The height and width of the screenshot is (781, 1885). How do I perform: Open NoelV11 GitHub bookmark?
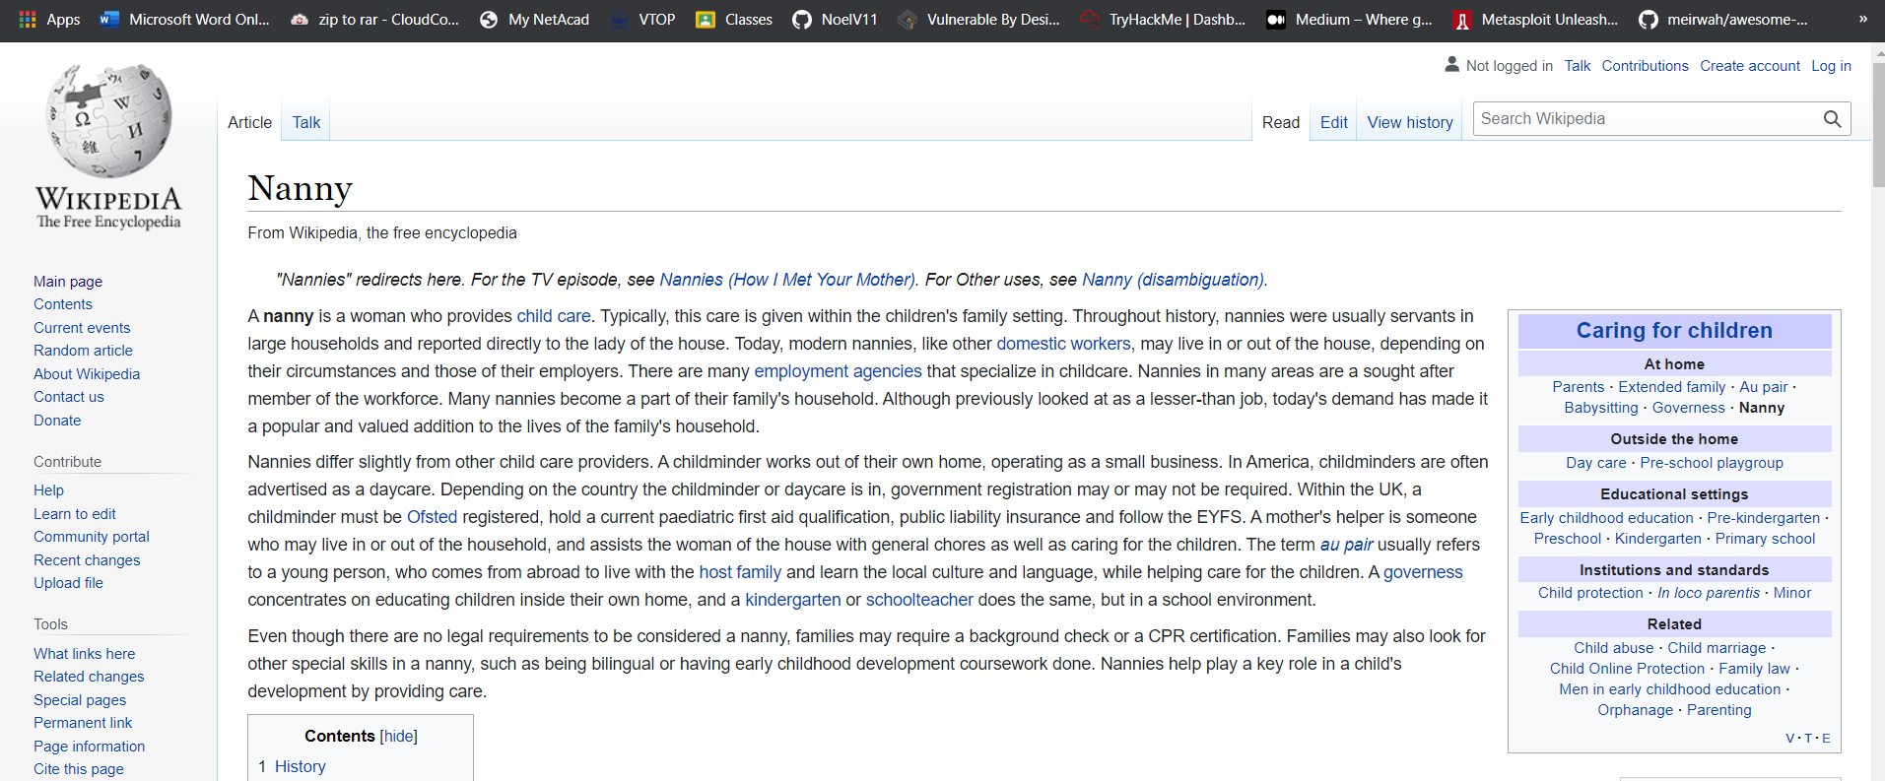pos(835,19)
